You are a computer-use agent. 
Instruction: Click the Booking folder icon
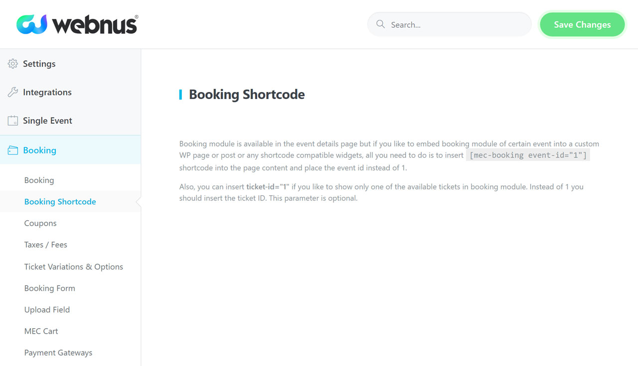click(12, 150)
